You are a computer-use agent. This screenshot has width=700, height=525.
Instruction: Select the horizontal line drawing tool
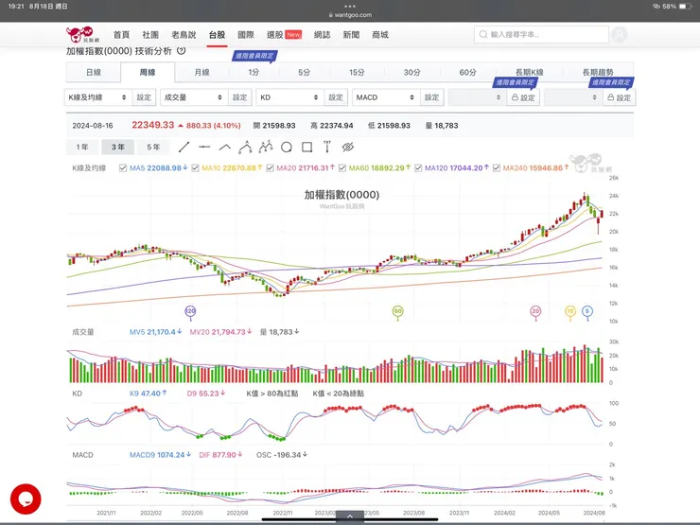click(204, 147)
